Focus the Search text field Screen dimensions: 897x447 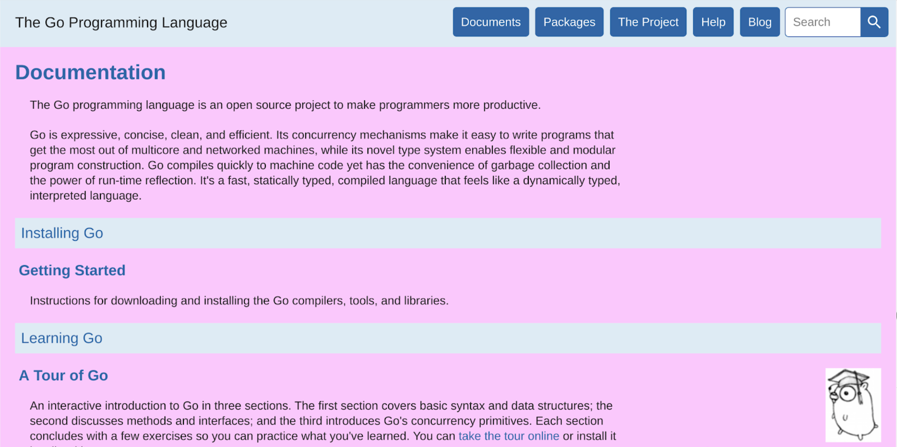click(823, 22)
